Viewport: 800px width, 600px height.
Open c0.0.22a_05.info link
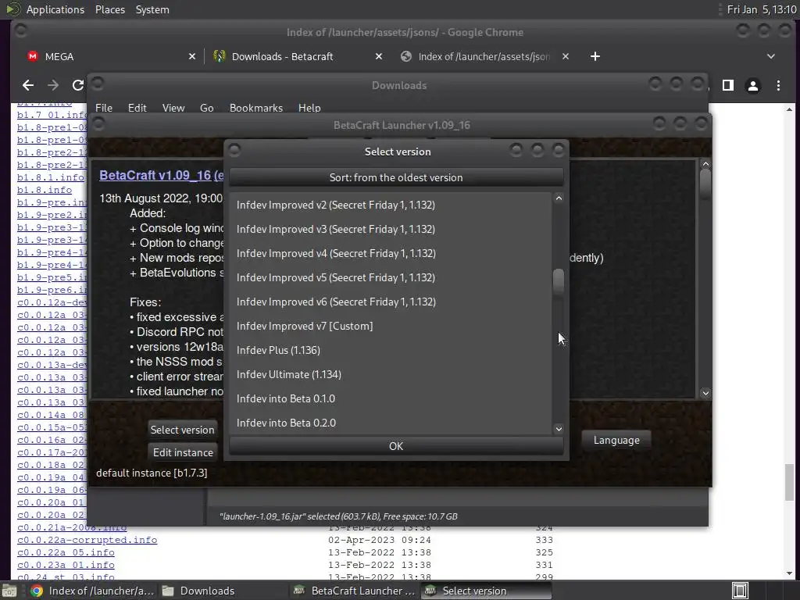tap(66, 552)
